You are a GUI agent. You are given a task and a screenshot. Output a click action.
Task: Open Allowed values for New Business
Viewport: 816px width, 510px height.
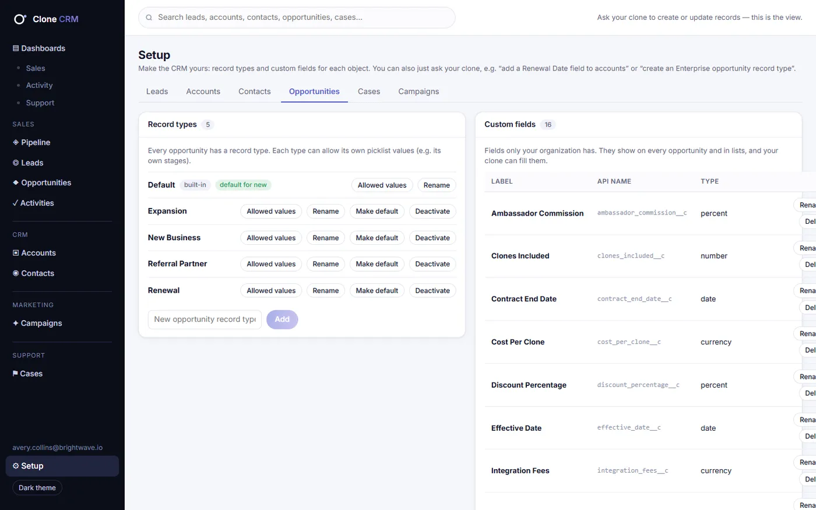pyautogui.click(x=271, y=238)
